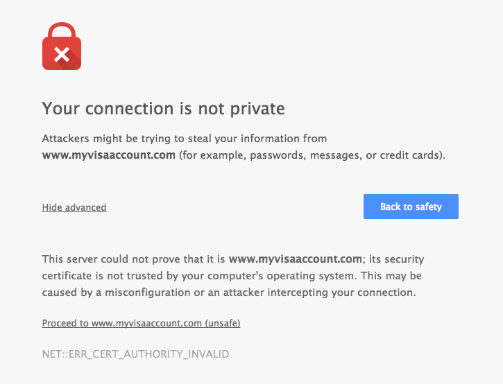
Task: Click the bold domain after "information from"
Action: point(108,155)
